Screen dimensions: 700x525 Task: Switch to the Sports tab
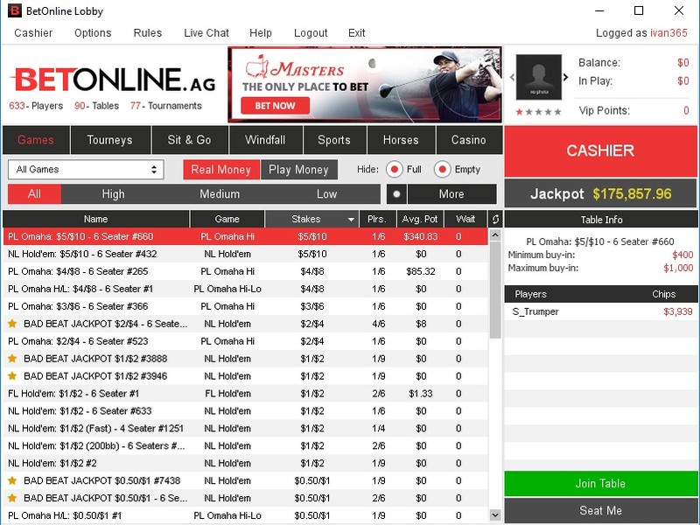[334, 140]
